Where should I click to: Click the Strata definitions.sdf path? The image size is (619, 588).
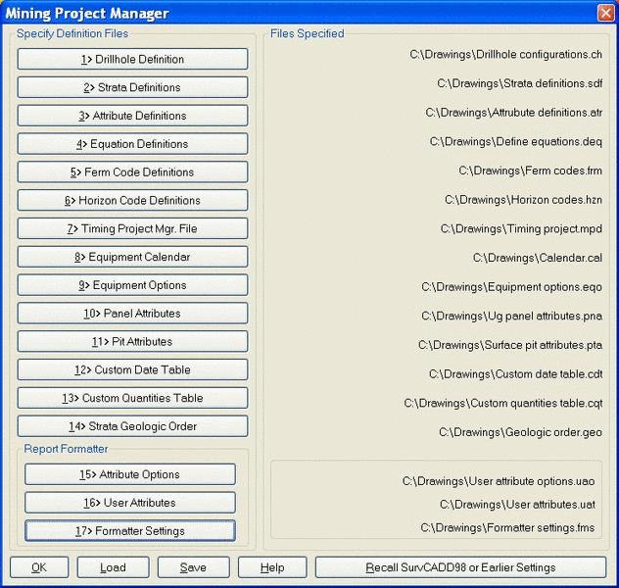coord(519,83)
